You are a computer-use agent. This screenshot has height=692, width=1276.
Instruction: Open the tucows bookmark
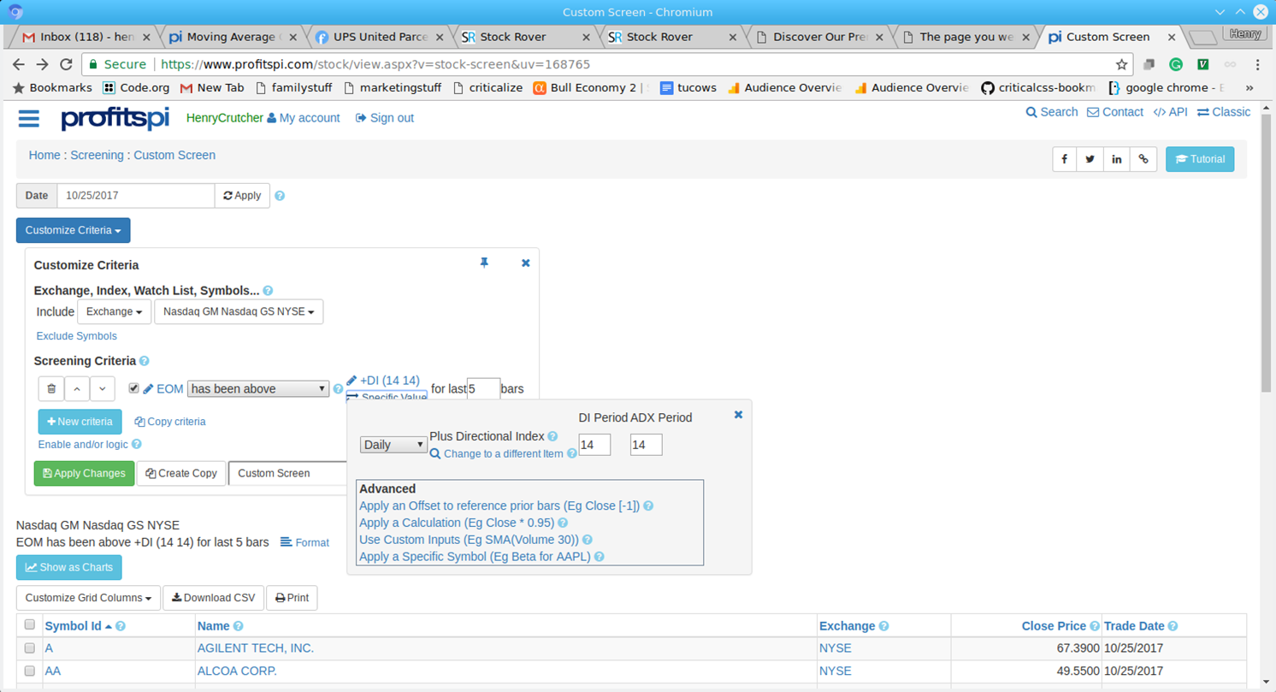(x=688, y=87)
